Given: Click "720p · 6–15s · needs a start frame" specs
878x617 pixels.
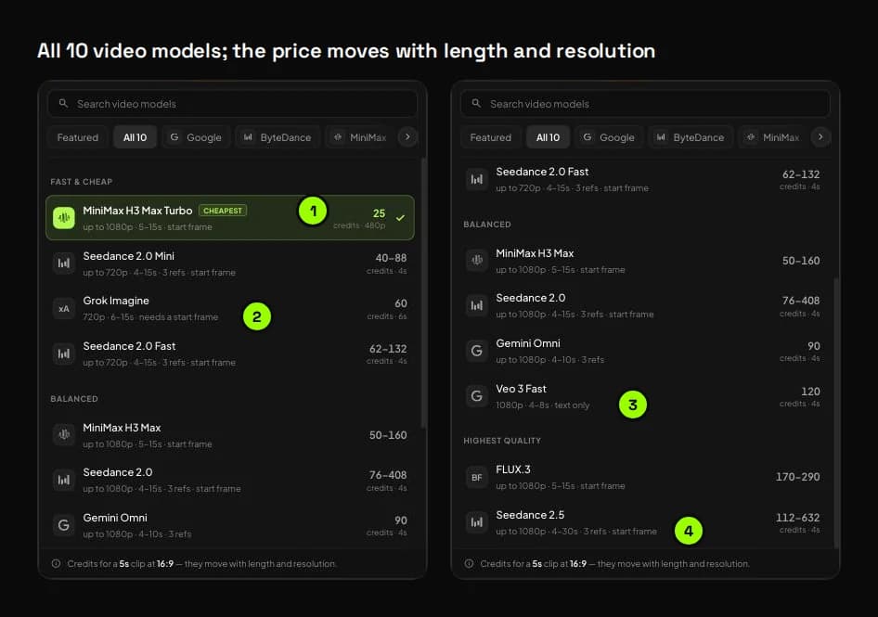Looking at the screenshot, I should [x=150, y=317].
